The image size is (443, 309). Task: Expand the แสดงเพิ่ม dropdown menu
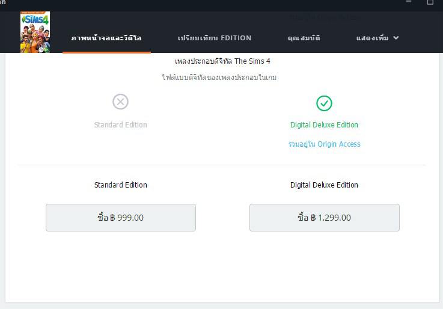coord(377,38)
